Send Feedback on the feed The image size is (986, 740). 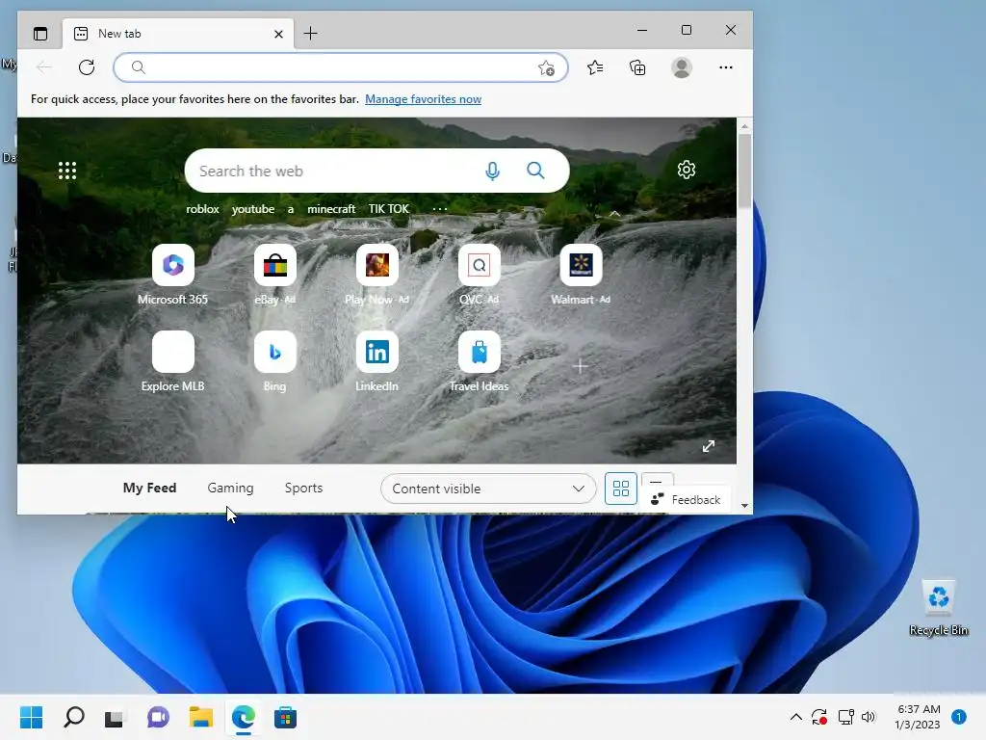click(686, 500)
